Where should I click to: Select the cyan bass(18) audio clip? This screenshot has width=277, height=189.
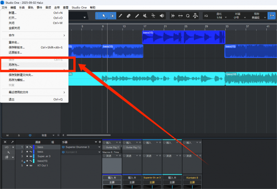point(163,78)
